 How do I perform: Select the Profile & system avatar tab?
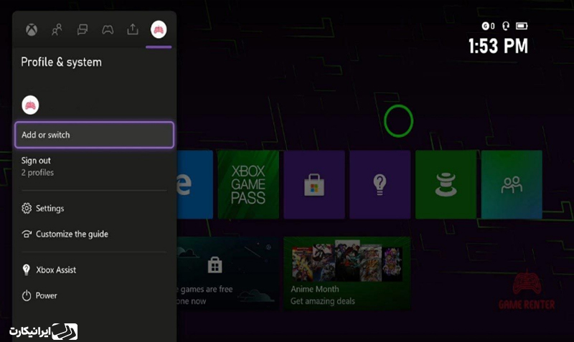tap(159, 29)
